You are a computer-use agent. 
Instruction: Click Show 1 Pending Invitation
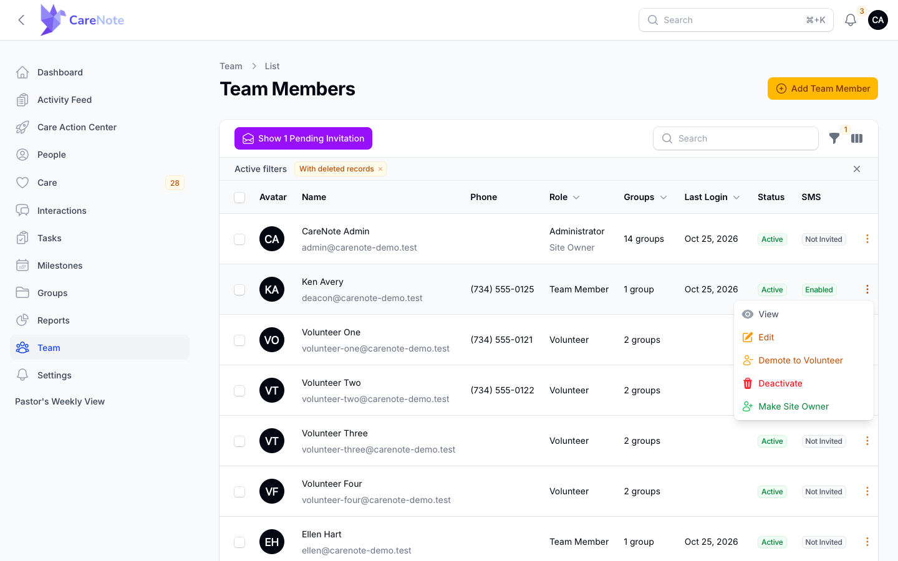(x=303, y=138)
